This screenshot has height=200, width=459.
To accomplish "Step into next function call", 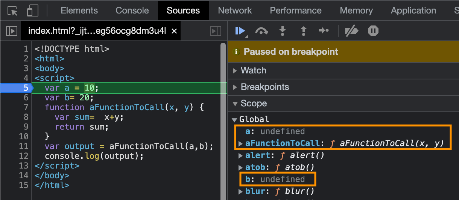I will click(x=282, y=31).
